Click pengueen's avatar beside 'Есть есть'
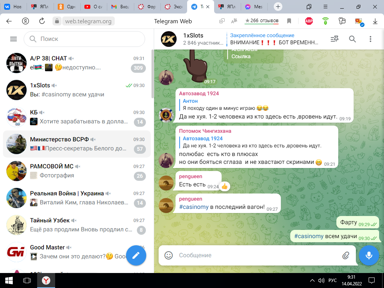 click(166, 183)
